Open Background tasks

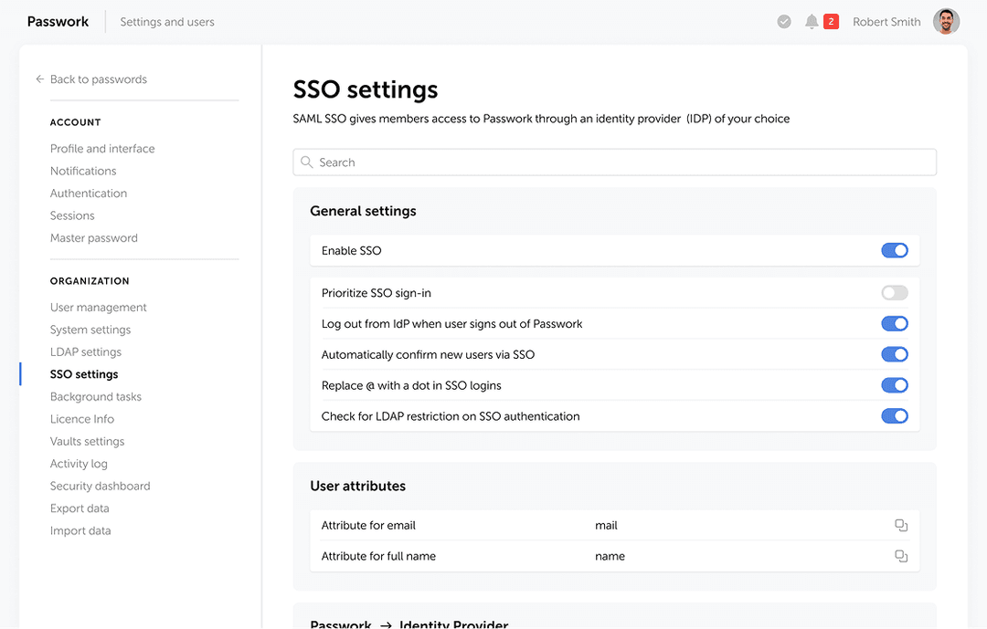tap(96, 397)
